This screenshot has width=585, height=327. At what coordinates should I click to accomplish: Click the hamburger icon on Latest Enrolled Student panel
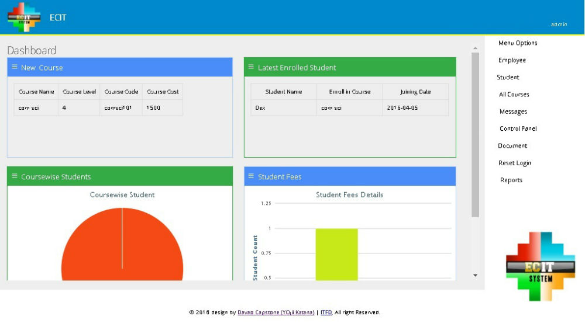click(251, 67)
